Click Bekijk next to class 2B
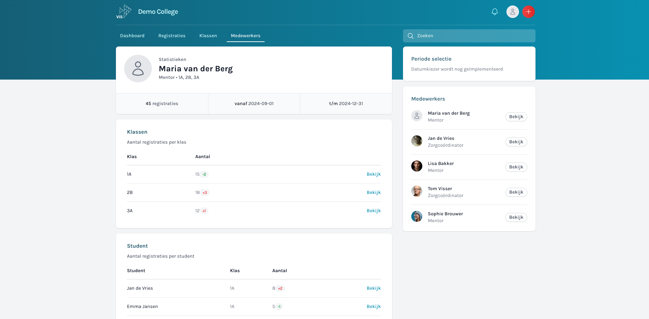The image size is (649, 319). point(374,192)
